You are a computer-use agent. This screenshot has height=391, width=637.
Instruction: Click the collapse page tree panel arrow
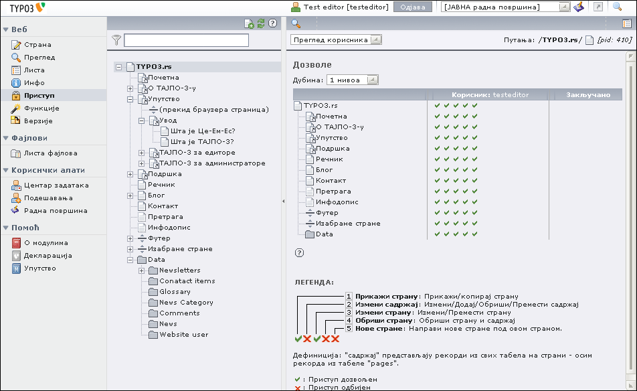tap(283, 201)
